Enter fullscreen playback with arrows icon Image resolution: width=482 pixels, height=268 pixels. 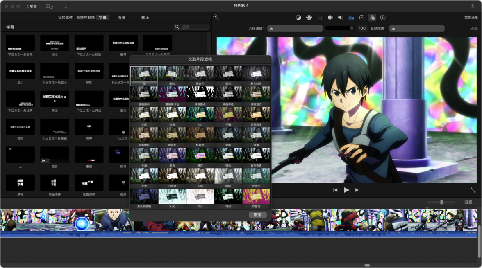point(473,190)
